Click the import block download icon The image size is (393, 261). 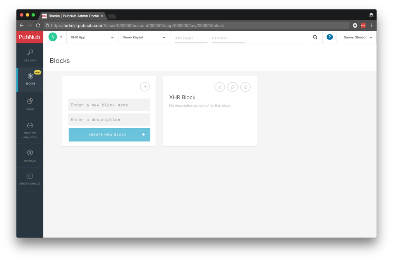145,87
